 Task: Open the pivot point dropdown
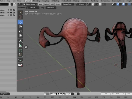89,4
